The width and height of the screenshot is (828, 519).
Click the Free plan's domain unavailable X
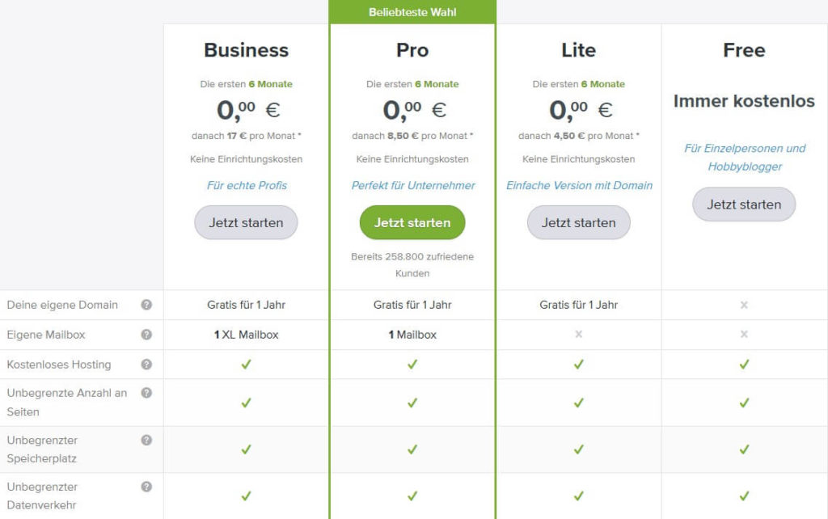744,305
